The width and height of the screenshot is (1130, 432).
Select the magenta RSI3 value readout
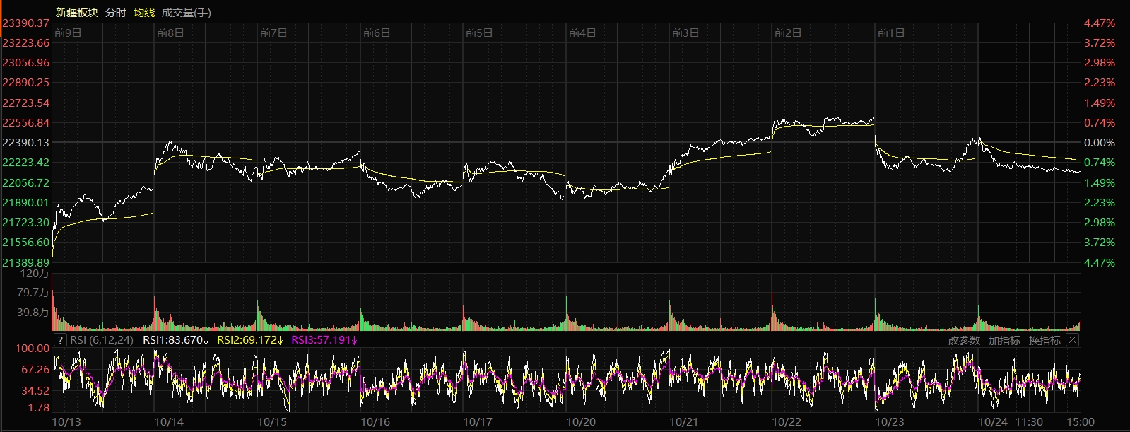324,340
